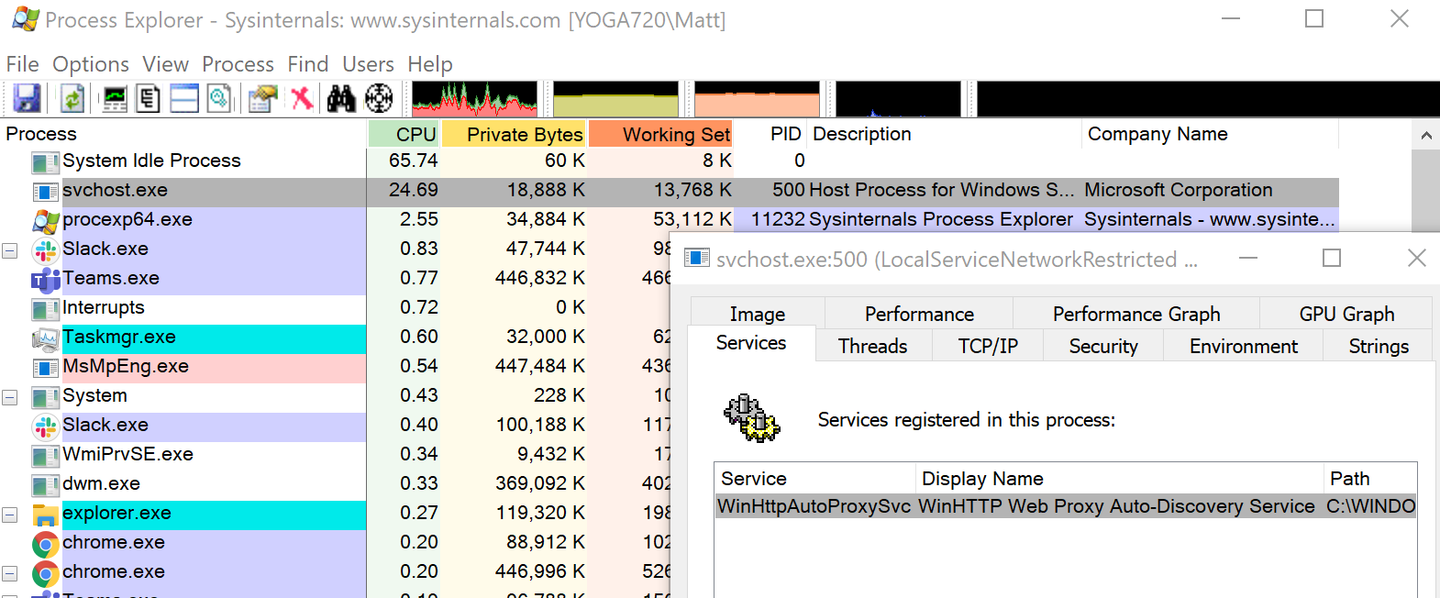The height and width of the screenshot is (598, 1440).
Task: Collapse the first Slack.exe tree node
Action: click(10, 250)
